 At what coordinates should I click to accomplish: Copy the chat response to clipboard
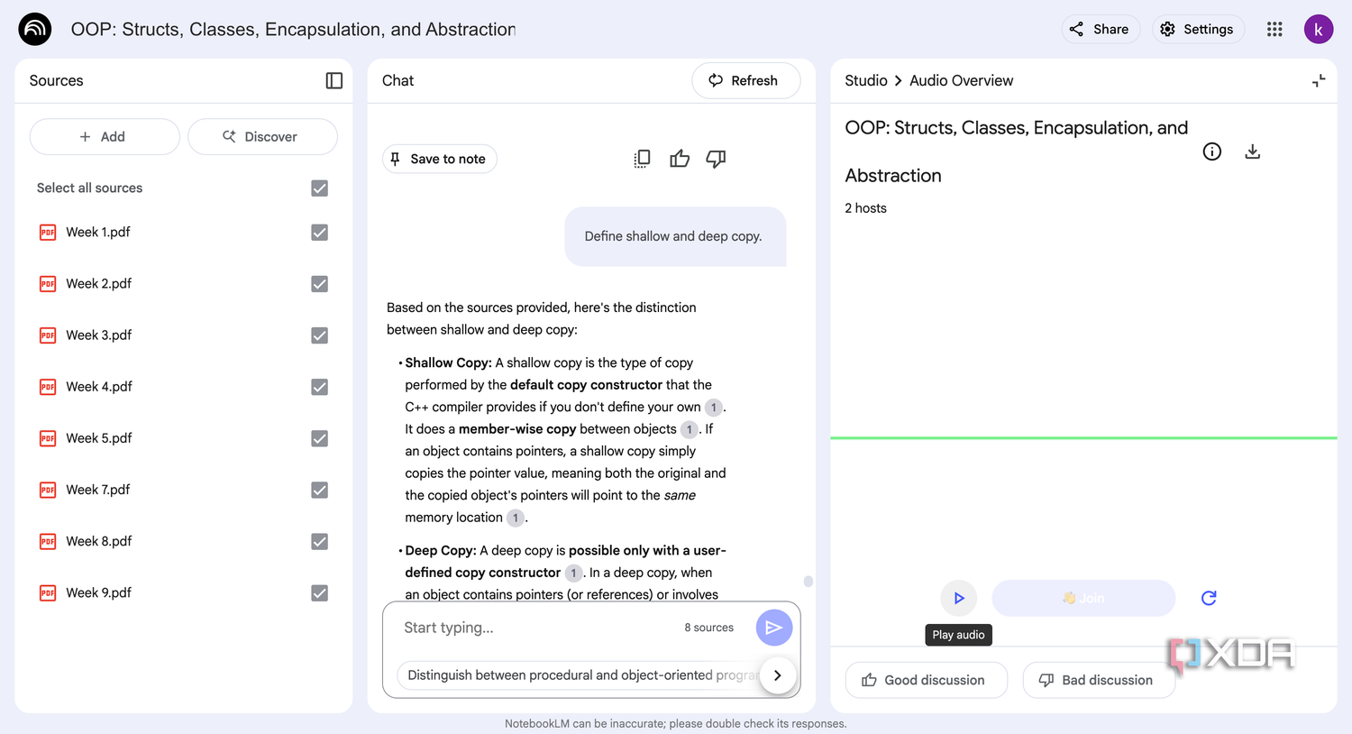642,159
